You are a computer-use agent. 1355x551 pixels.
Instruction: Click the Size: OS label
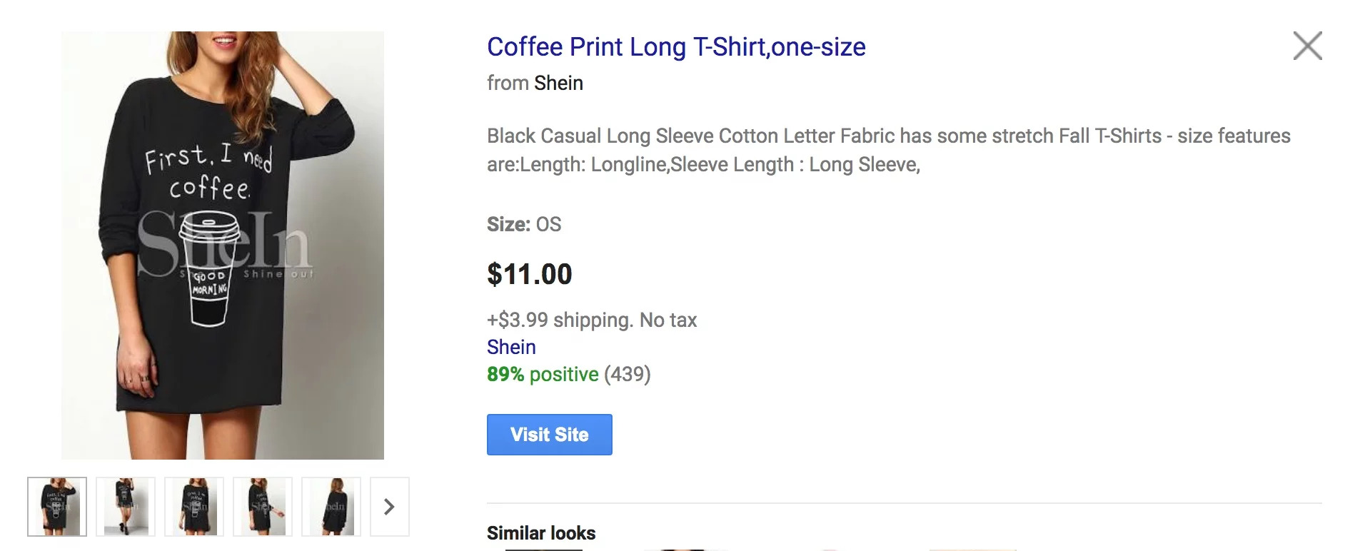(x=524, y=225)
